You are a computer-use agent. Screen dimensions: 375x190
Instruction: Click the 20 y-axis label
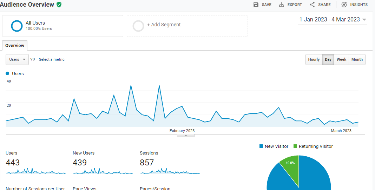tap(9, 105)
